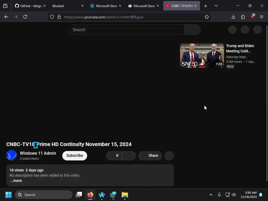Switch to the second Microsoft Store tab
Viewport: 268px width, 201px height.
(x=143, y=6)
